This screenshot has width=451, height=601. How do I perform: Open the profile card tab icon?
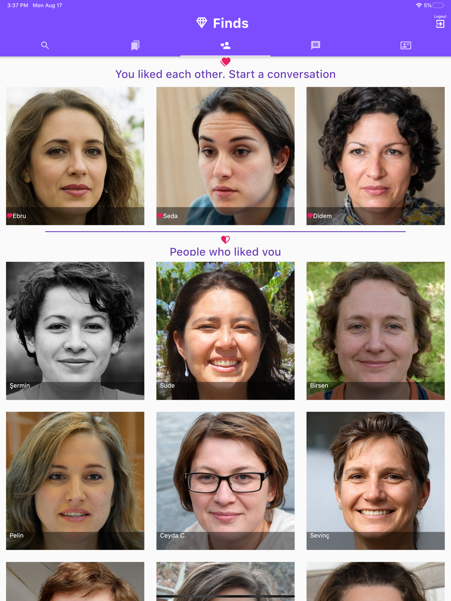tap(406, 45)
